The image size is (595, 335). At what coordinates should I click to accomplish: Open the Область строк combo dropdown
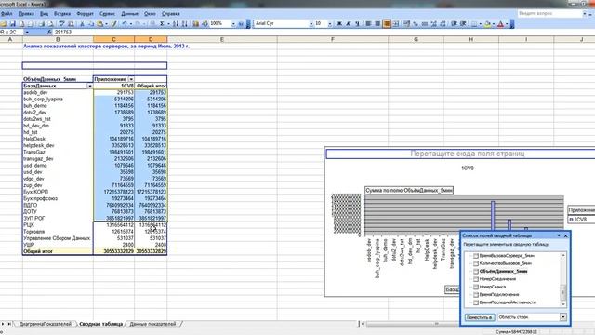click(x=563, y=317)
